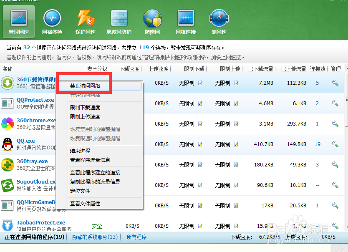Click the wrench icon on TaobaoProtect.exe row
348x252 pixels.
click(x=335, y=226)
